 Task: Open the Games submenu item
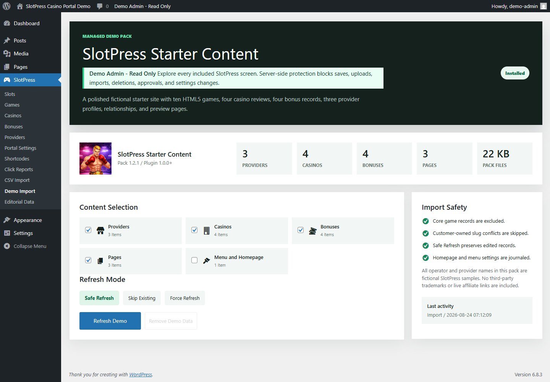[x=12, y=105]
